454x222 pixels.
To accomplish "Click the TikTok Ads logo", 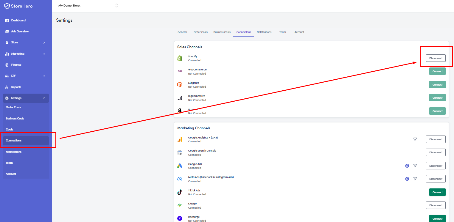I will coord(180,192).
